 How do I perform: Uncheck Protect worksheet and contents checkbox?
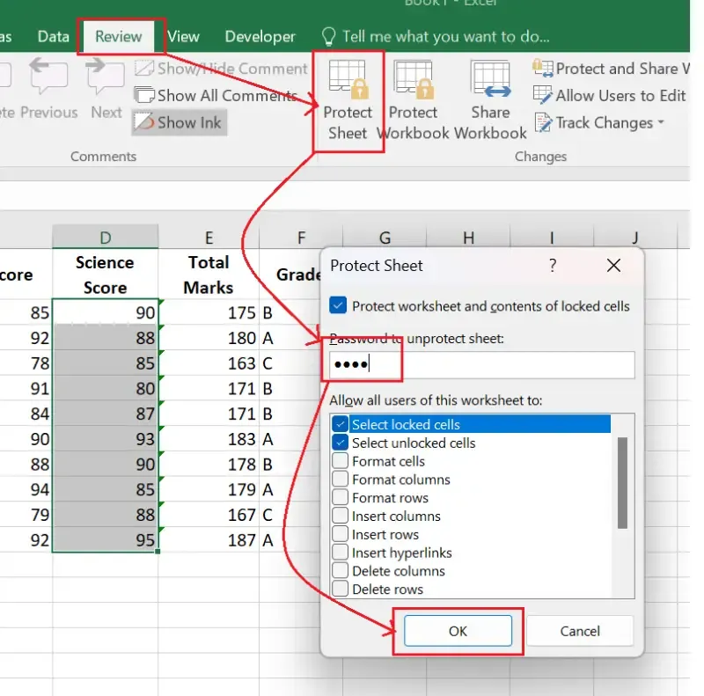coord(338,306)
